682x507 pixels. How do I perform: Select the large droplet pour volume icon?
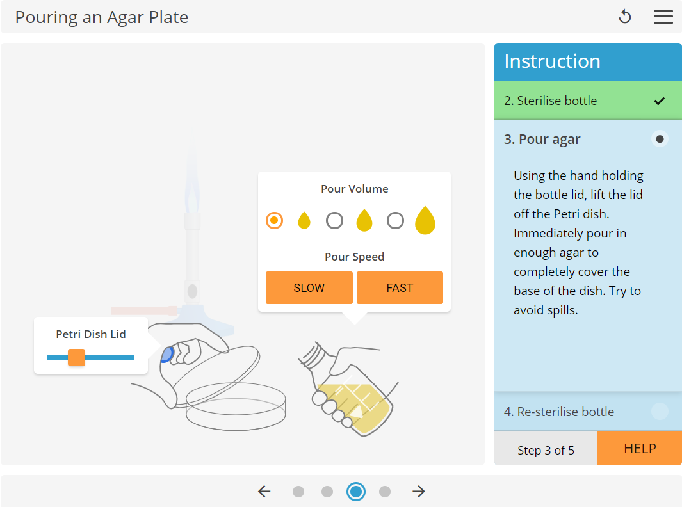pyautogui.click(x=425, y=220)
